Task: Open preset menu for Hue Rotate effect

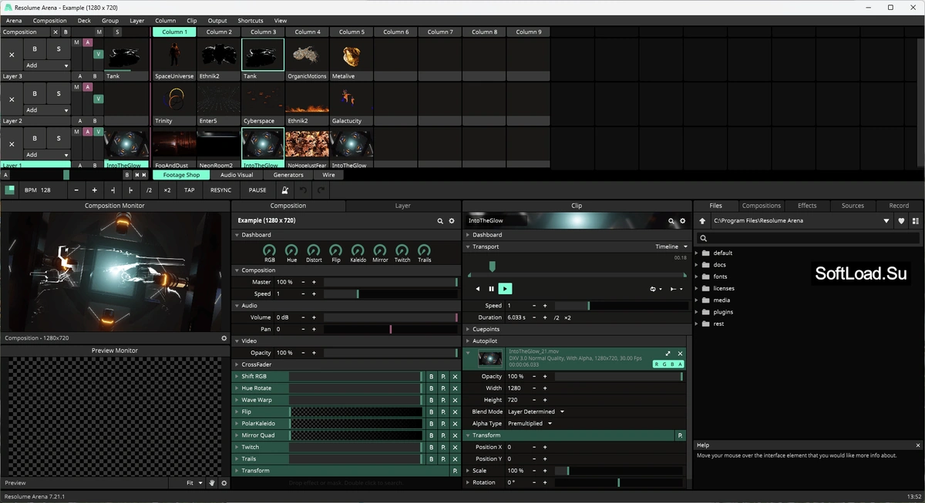Action: [x=443, y=388]
